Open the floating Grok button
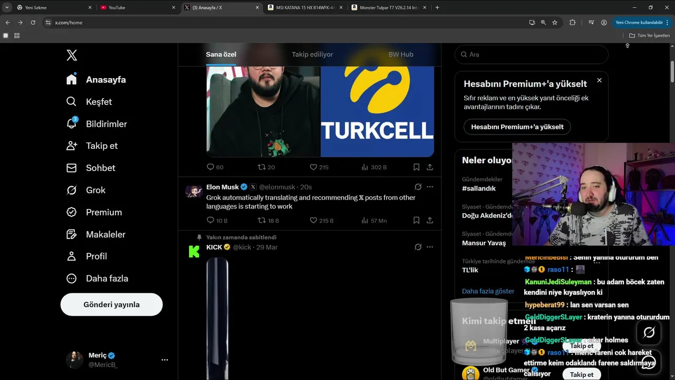 649,332
